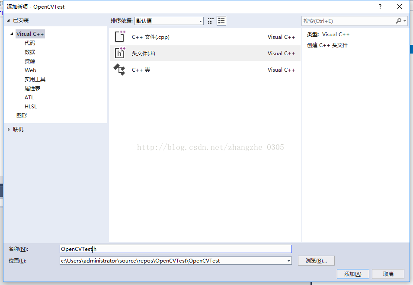Select the 实用工具 category
The width and height of the screenshot is (413, 285).
tap(35, 79)
